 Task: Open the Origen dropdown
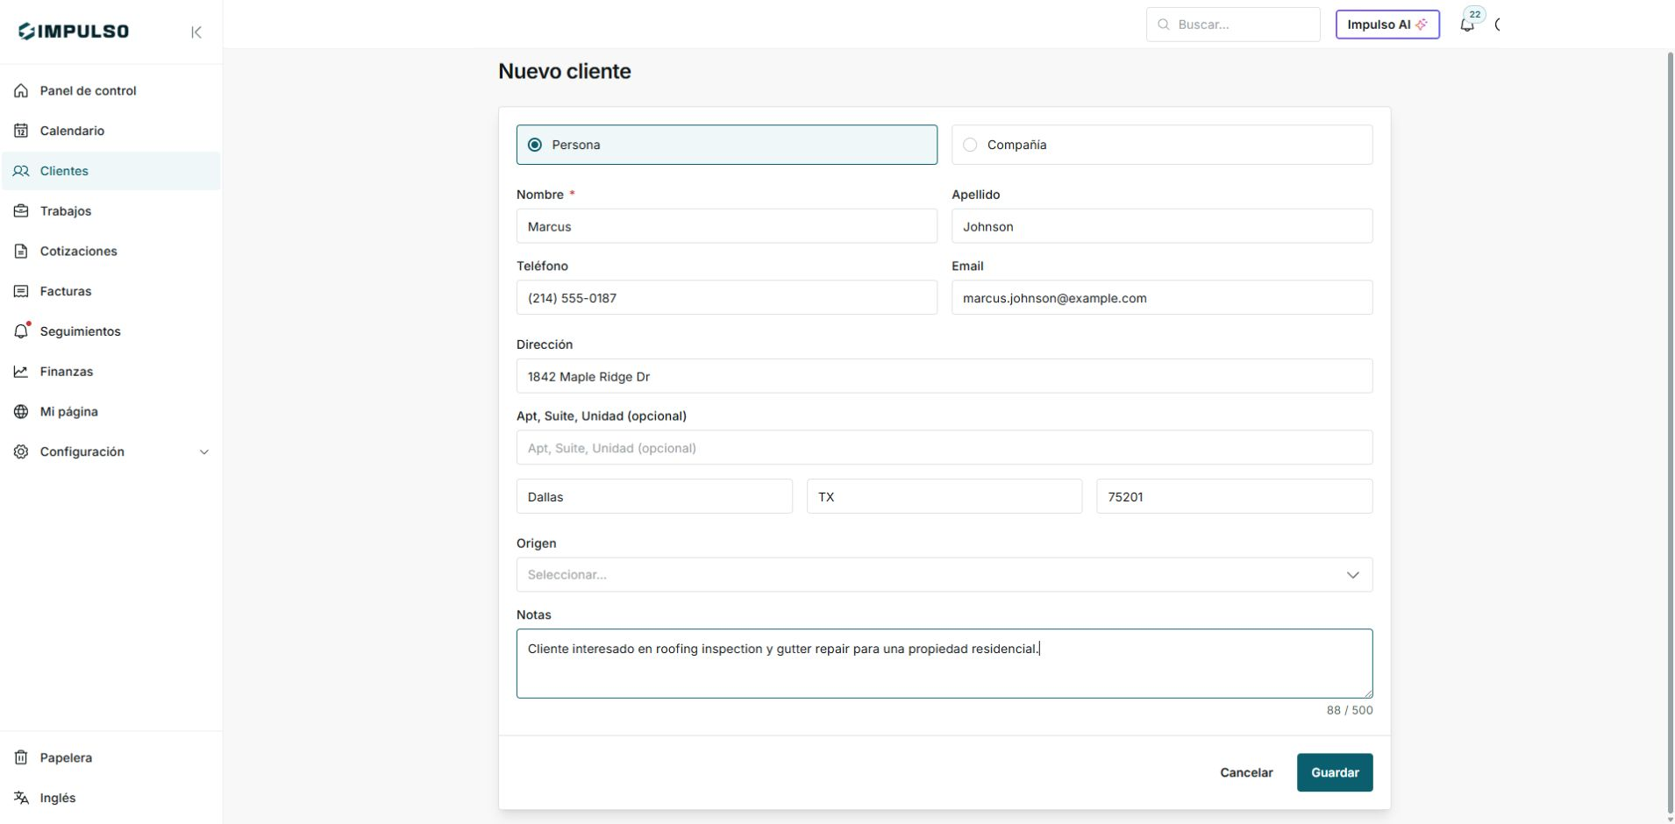click(x=944, y=575)
